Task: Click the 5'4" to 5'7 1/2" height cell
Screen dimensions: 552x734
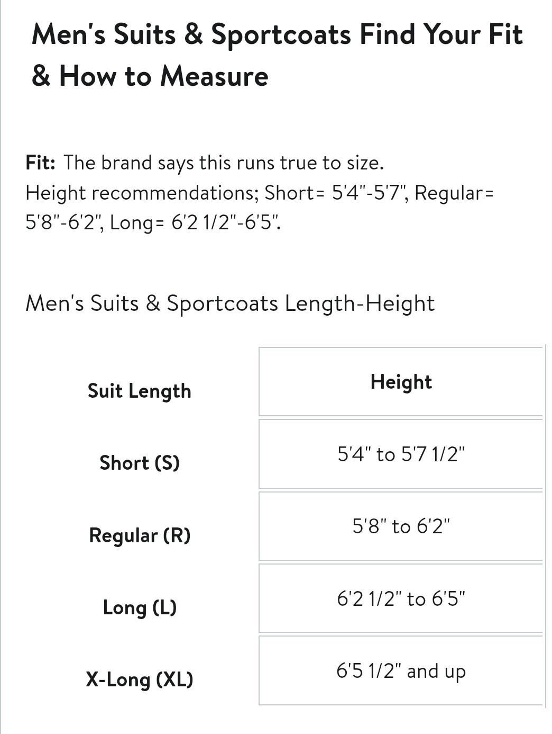Action: click(x=401, y=454)
